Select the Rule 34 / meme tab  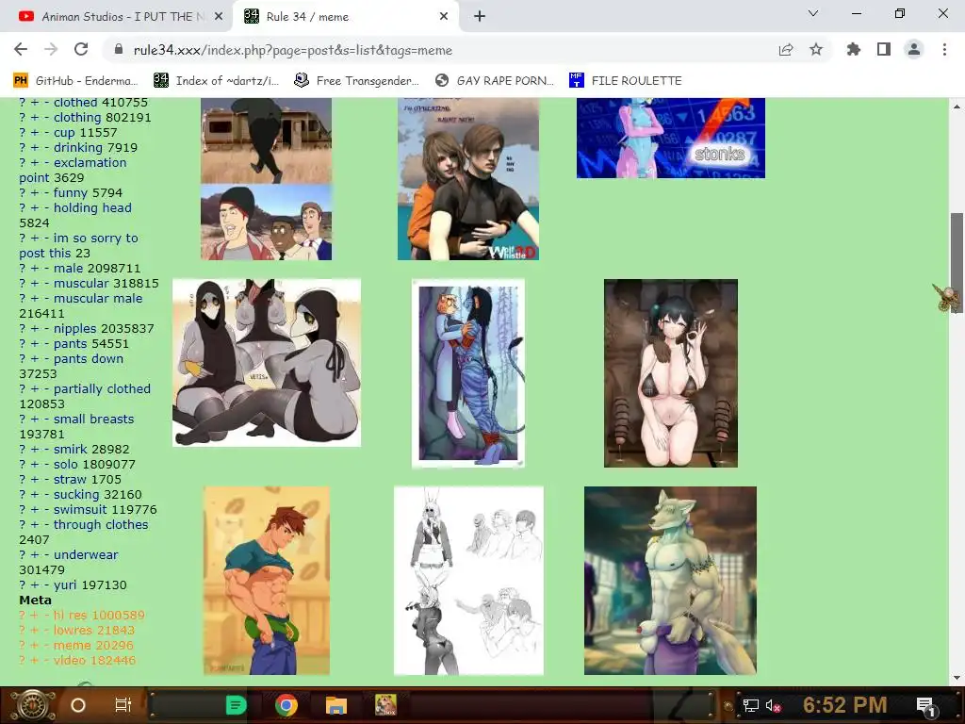click(x=345, y=17)
